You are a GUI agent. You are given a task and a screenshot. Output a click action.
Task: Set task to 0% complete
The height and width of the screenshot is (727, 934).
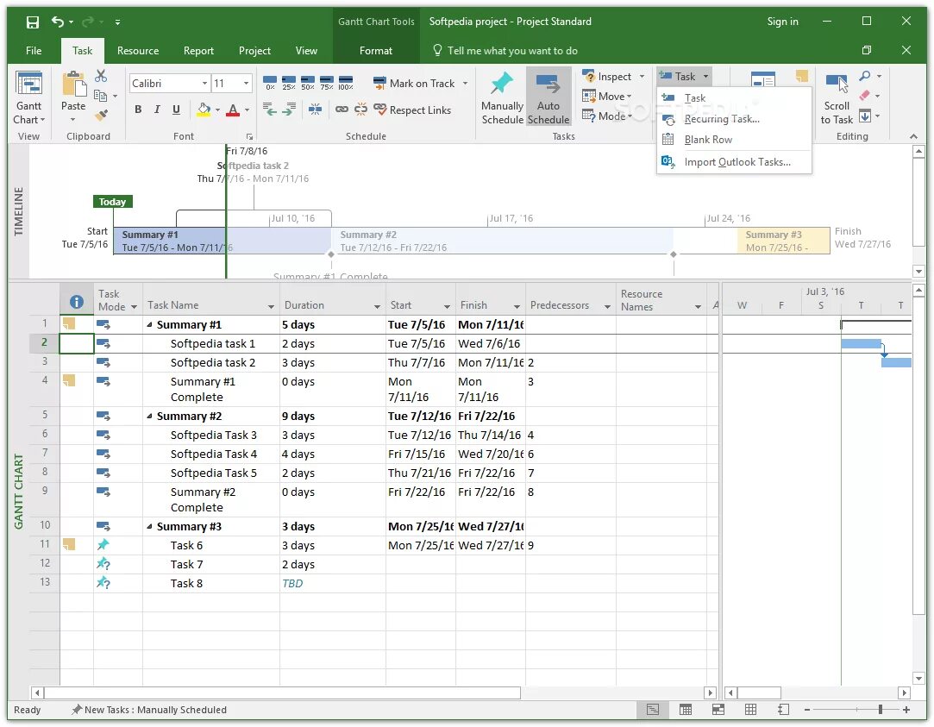point(270,83)
